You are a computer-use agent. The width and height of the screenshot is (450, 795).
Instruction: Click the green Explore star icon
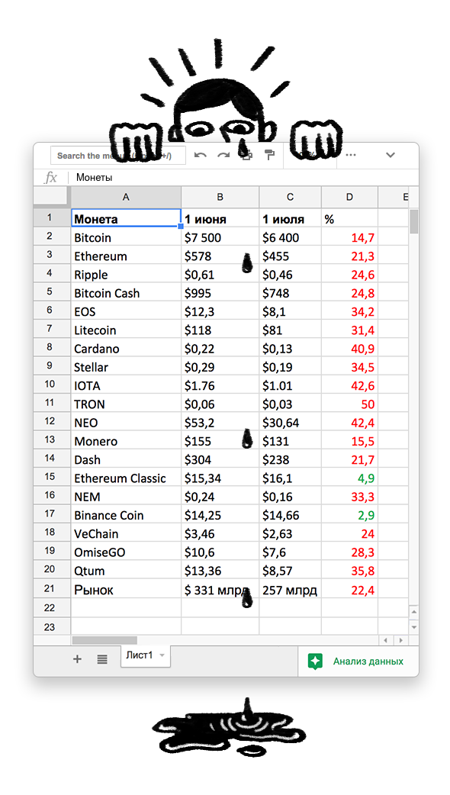(315, 661)
